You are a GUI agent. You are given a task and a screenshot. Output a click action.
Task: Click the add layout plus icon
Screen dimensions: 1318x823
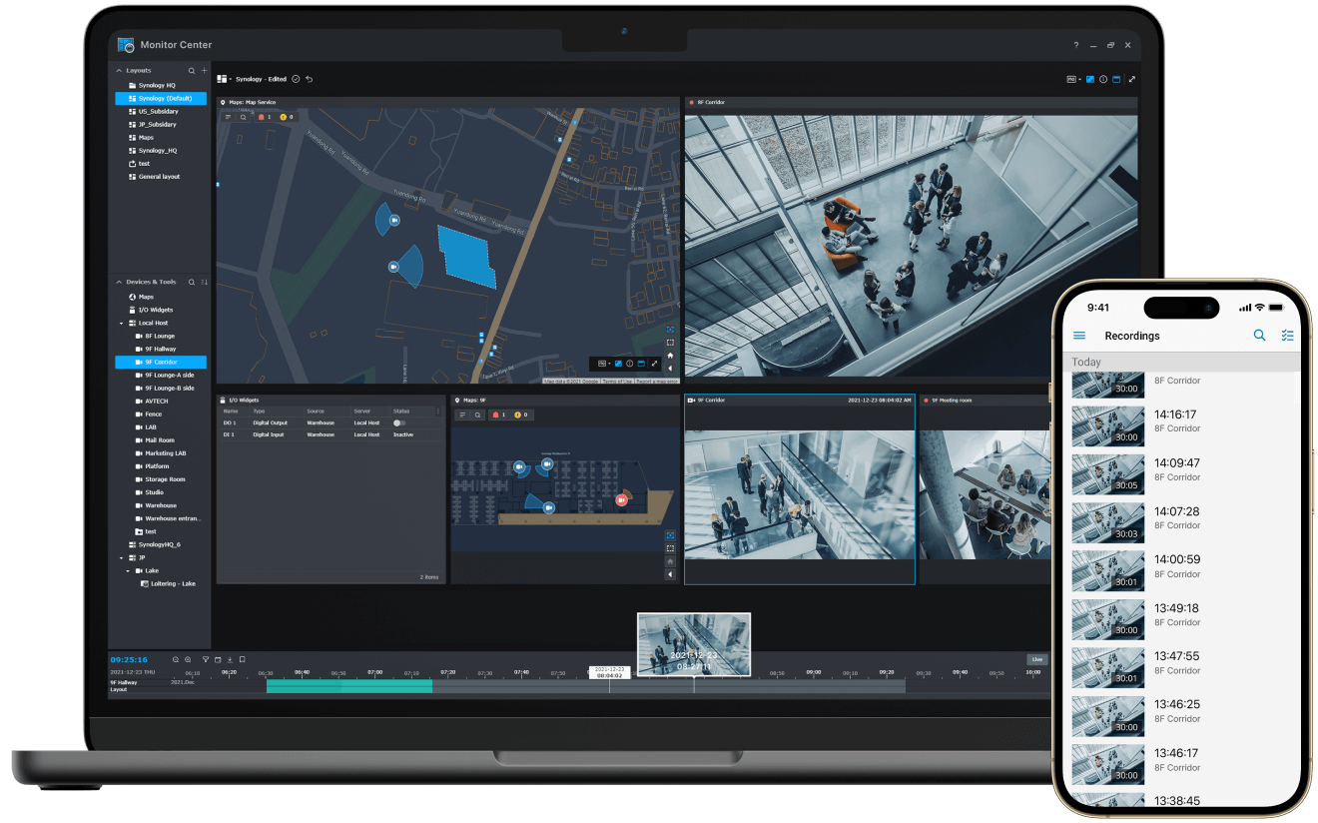pos(205,71)
